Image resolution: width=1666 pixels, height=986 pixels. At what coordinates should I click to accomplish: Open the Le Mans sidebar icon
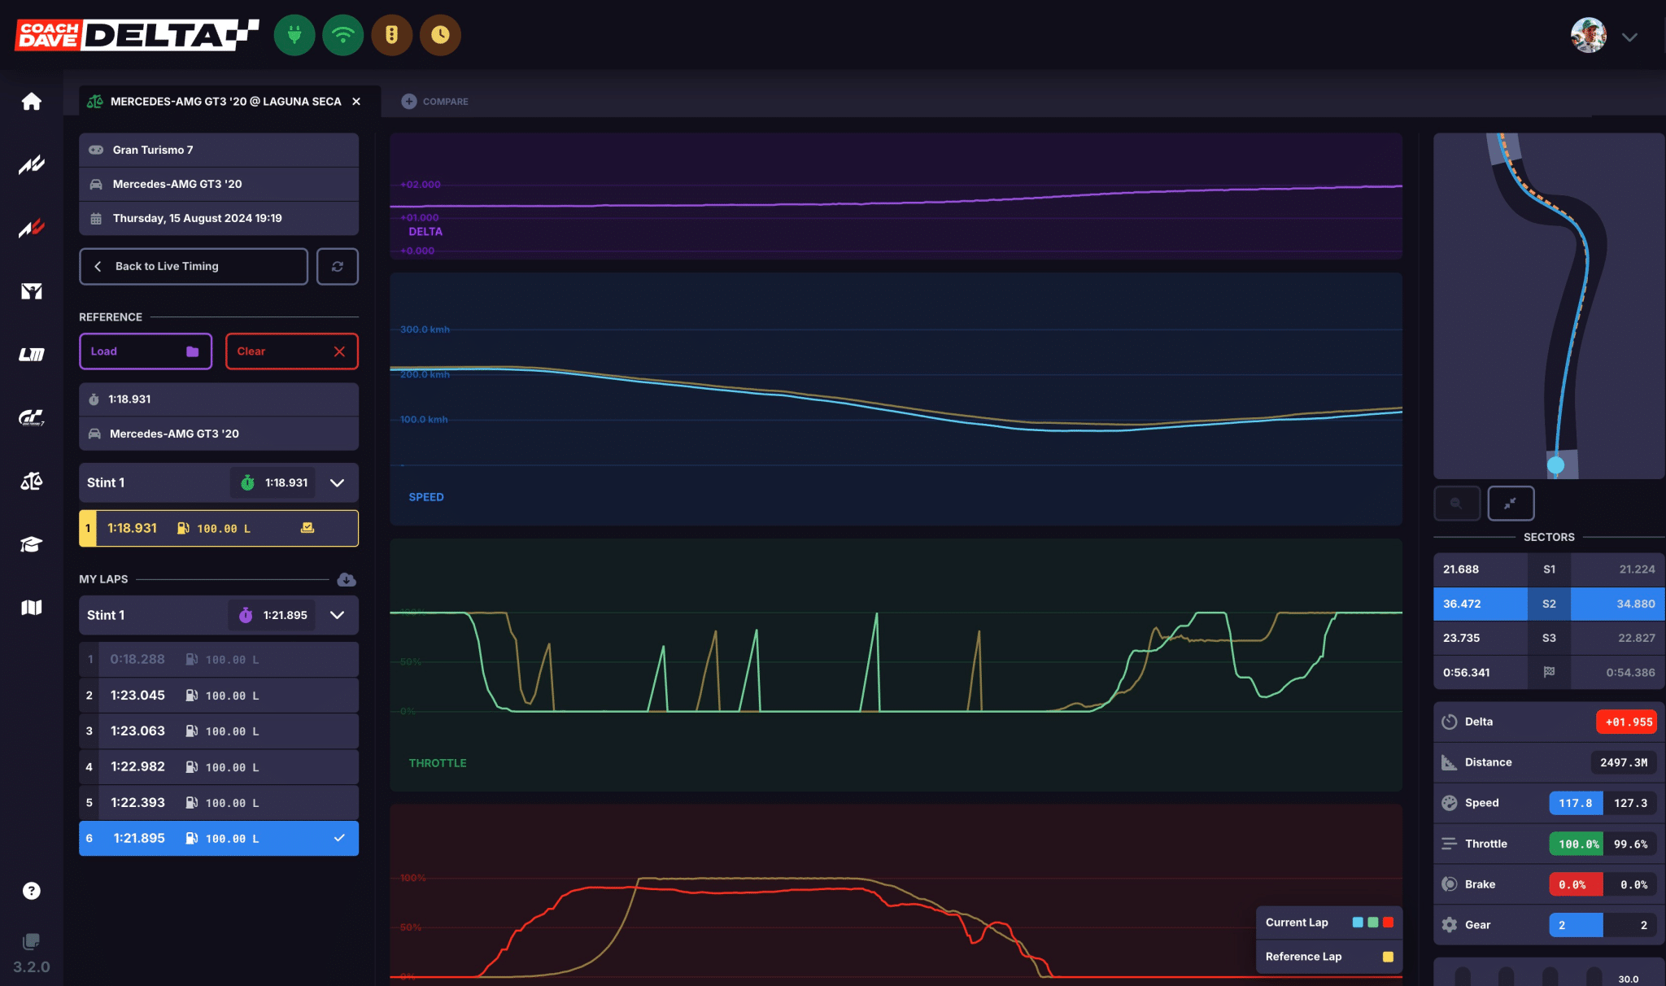[31, 354]
